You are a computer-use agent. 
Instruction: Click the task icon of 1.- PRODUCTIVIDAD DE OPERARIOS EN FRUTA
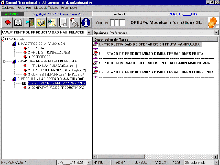pos(95,44)
